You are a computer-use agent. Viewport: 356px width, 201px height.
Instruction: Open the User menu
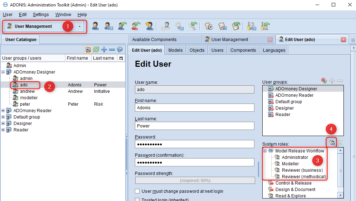8,15
